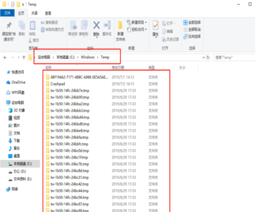Click the Copy to icon
256x212 pixels.
84,25
